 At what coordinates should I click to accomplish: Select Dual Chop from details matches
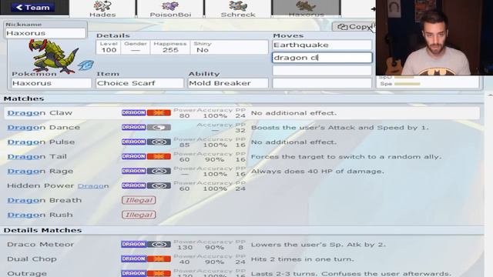coord(242,259)
